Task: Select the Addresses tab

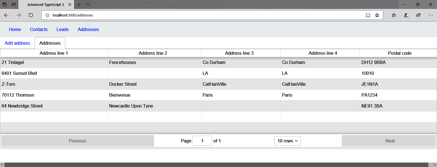Action: pos(50,43)
